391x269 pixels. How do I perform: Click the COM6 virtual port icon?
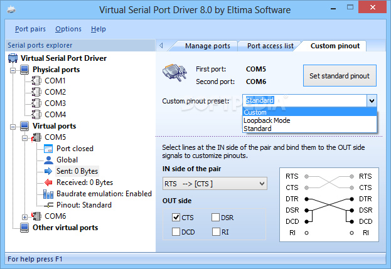point(36,216)
